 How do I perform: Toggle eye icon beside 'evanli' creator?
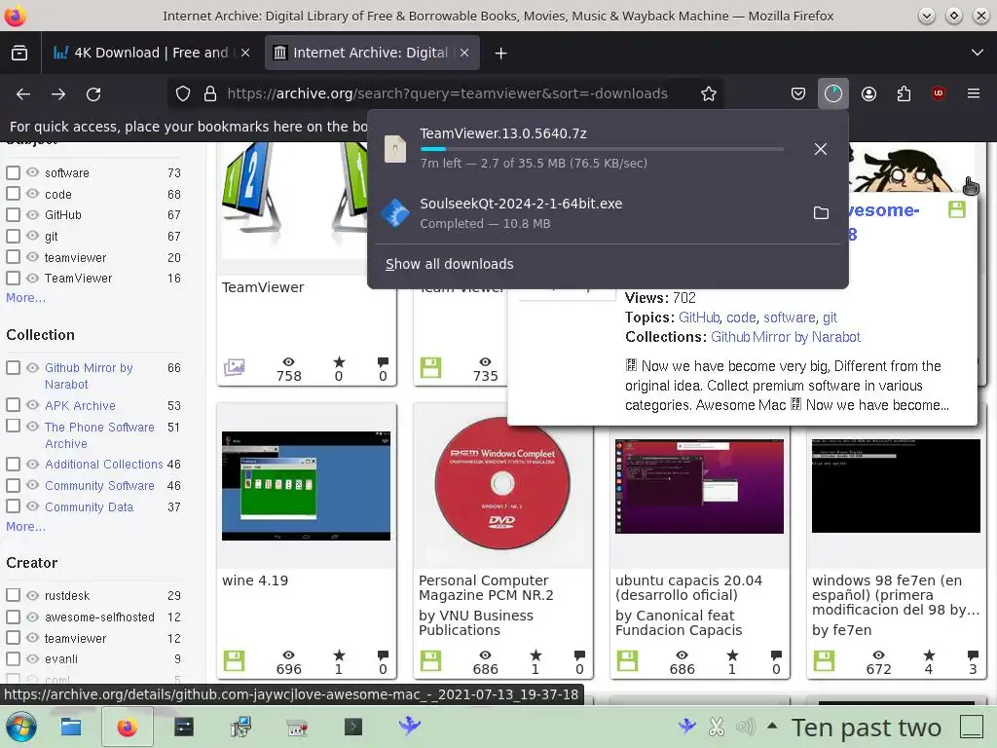tap(32, 658)
